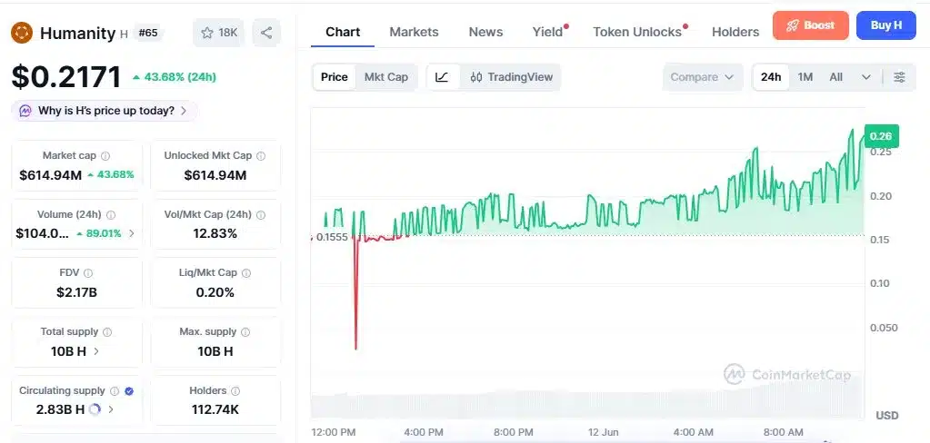Screen dimensions: 930x443
Task: Click the $0.2171 price value
Action: 66,76
